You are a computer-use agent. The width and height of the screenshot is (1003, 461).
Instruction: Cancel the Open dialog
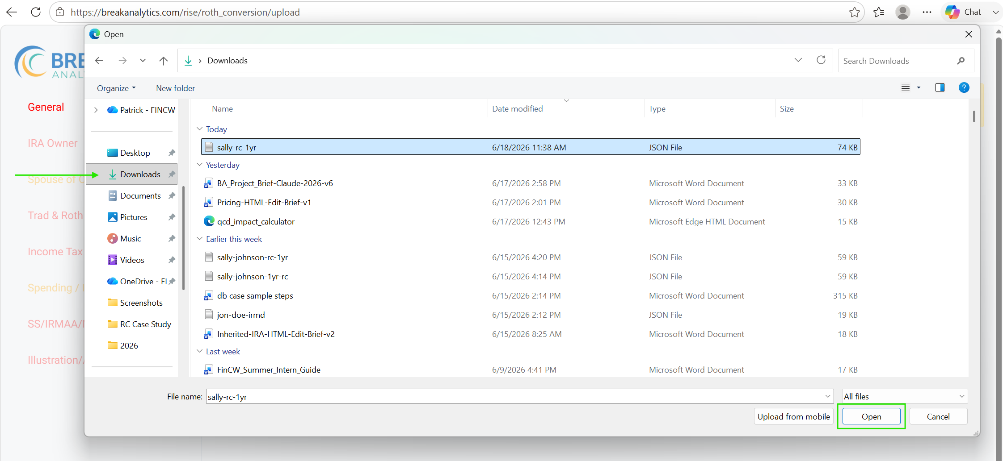point(938,416)
